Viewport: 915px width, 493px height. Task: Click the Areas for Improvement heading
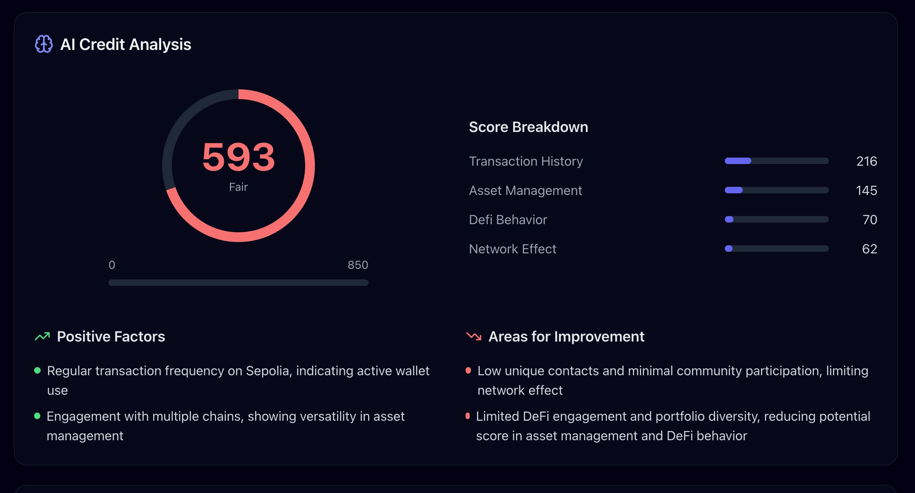[x=566, y=336]
